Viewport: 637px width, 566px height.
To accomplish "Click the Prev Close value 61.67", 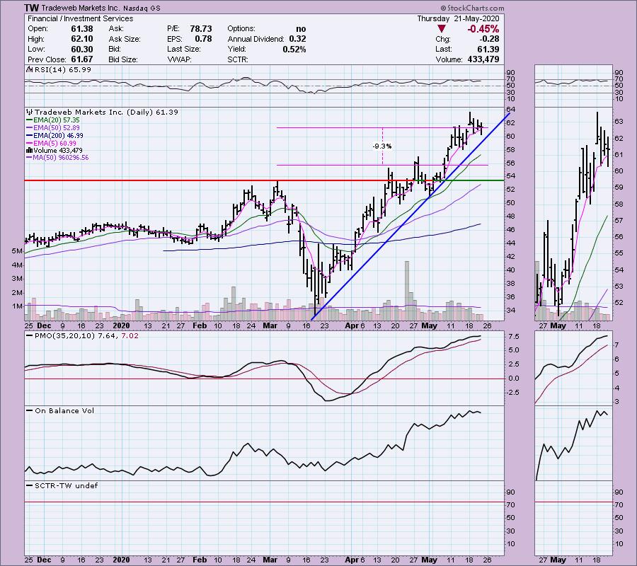I will 82,59.
